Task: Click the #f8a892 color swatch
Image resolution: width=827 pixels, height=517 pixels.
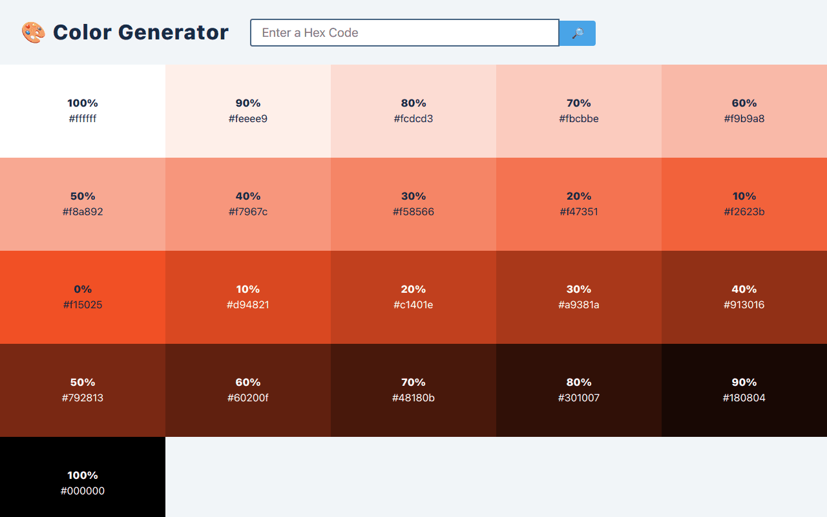Action: 83,204
